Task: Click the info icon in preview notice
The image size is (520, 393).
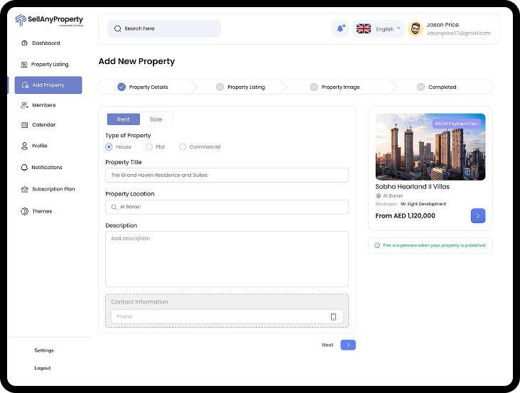Action: click(377, 245)
